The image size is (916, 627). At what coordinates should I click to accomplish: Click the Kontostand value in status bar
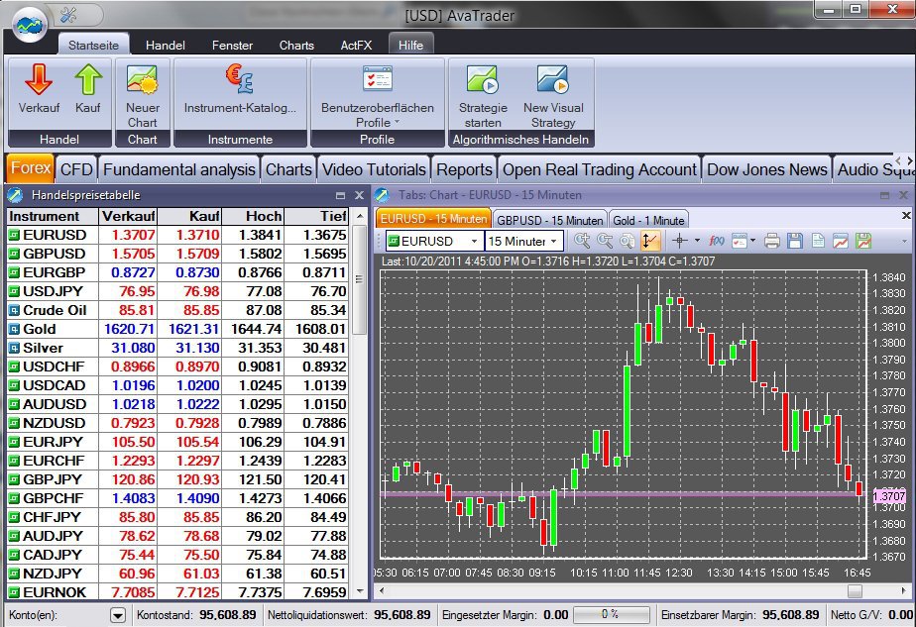coord(228,615)
